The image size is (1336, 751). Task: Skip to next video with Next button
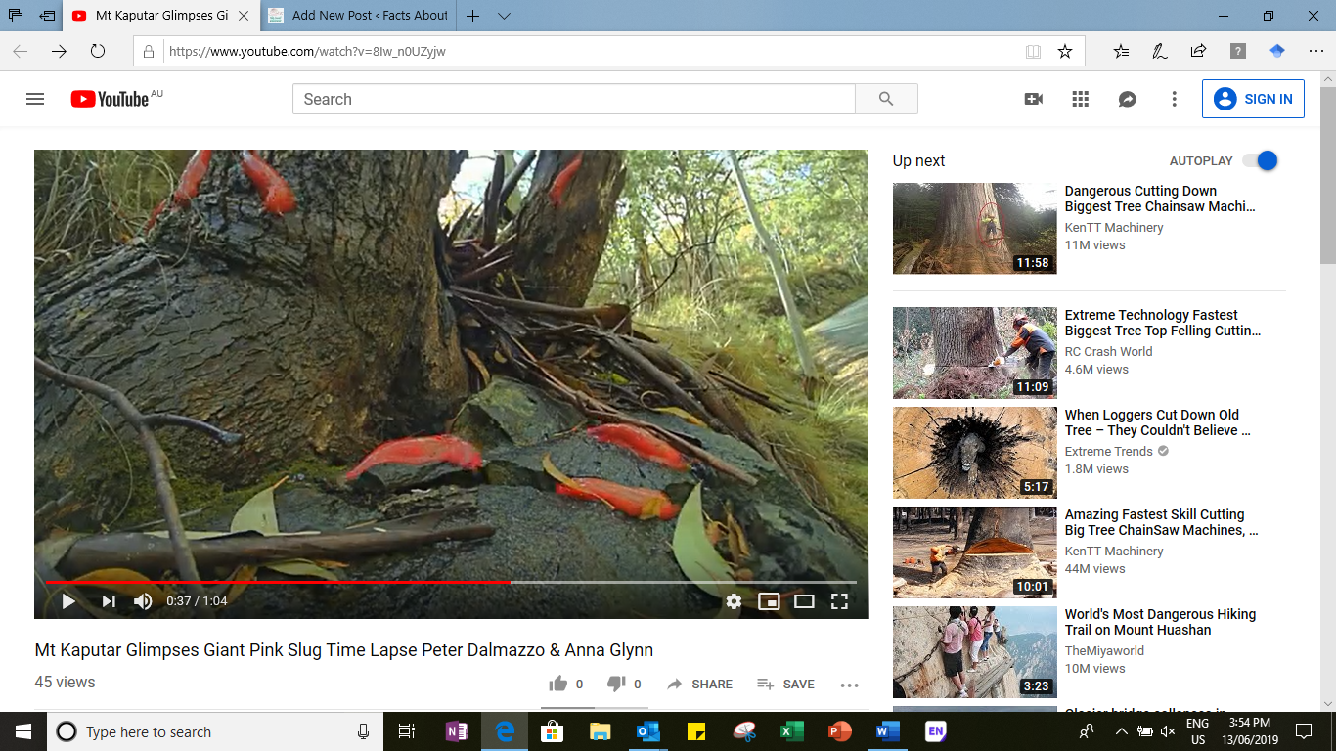click(x=109, y=601)
